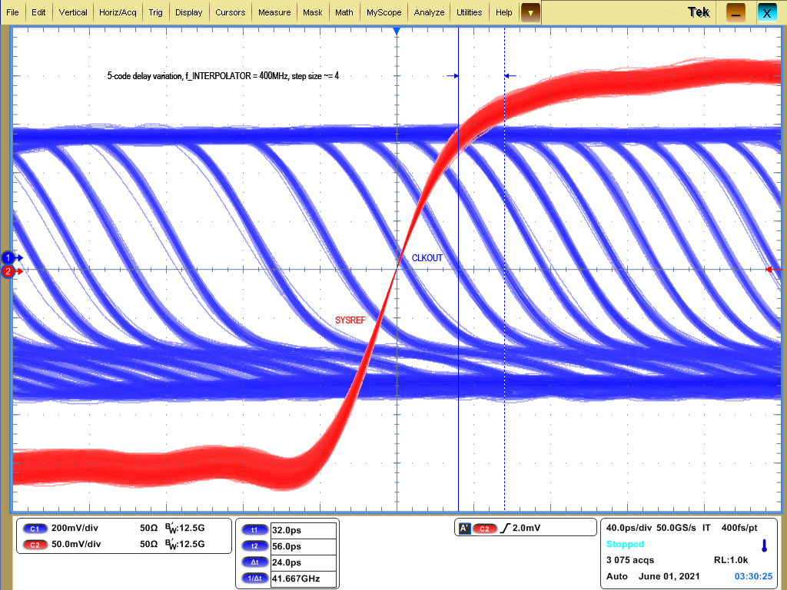Click the channel 2 marker on graticule left edge
Screen dimensions: 787x590
[8, 271]
